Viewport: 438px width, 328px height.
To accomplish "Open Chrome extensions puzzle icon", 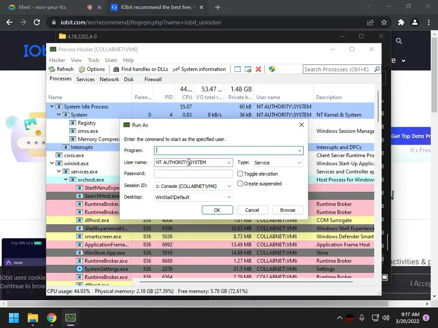I will 401,22.
